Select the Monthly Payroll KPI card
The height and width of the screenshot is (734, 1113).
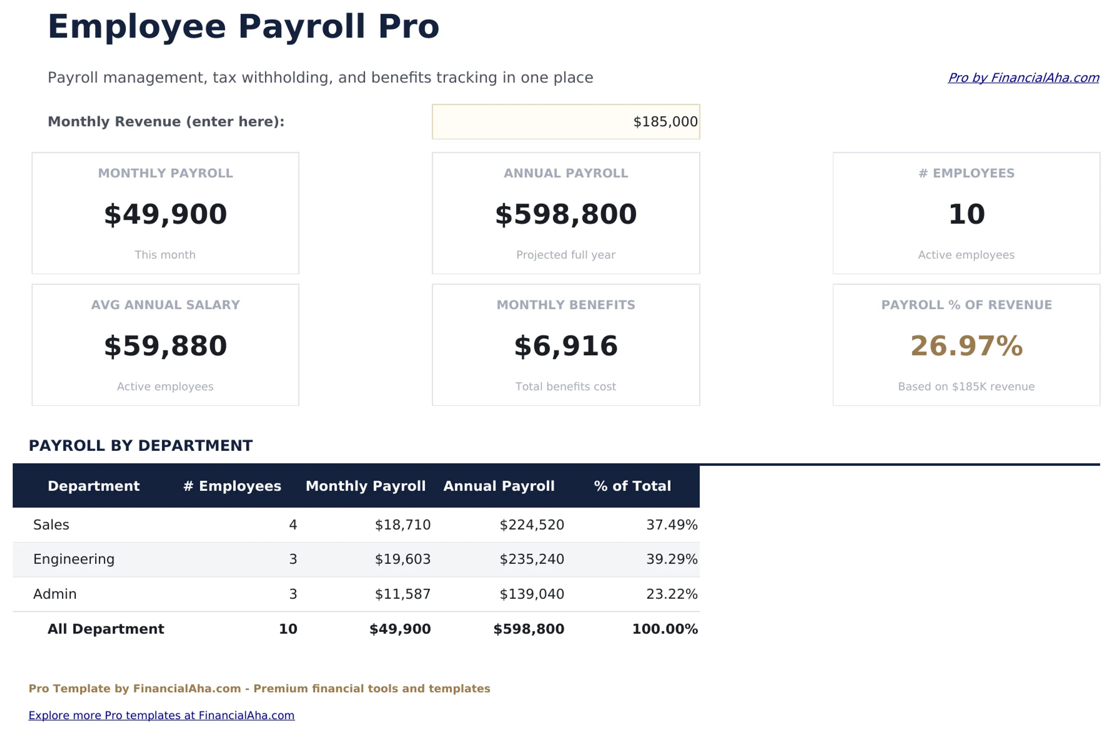coord(165,214)
